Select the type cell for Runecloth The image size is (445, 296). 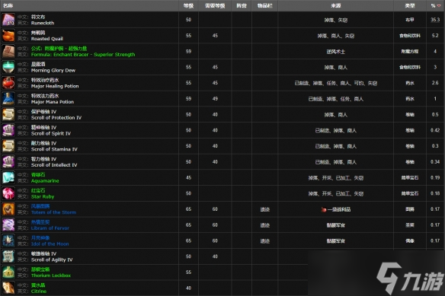[x=410, y=20]
